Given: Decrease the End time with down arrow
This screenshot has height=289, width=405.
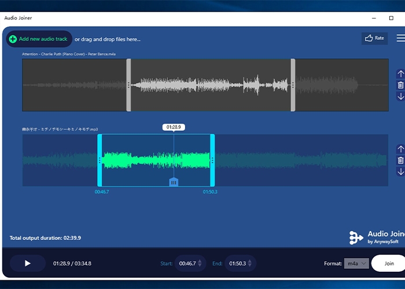Looking at the screenshot, I should point(250,265).
